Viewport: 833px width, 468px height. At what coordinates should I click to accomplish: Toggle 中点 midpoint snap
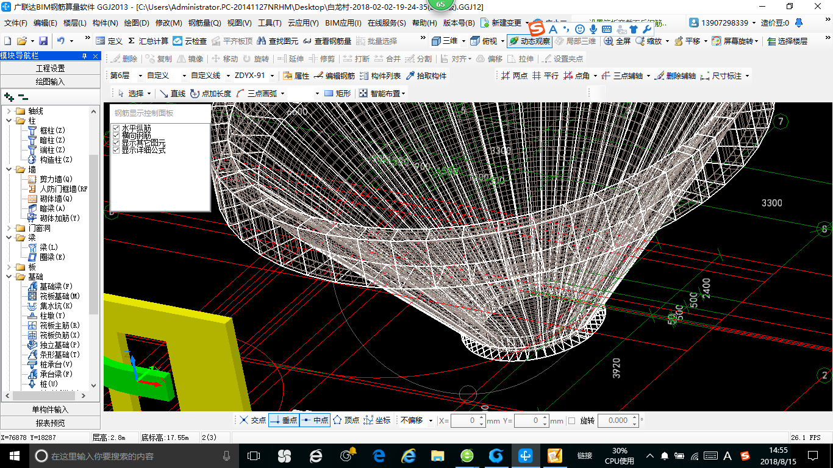pos(315,420)
